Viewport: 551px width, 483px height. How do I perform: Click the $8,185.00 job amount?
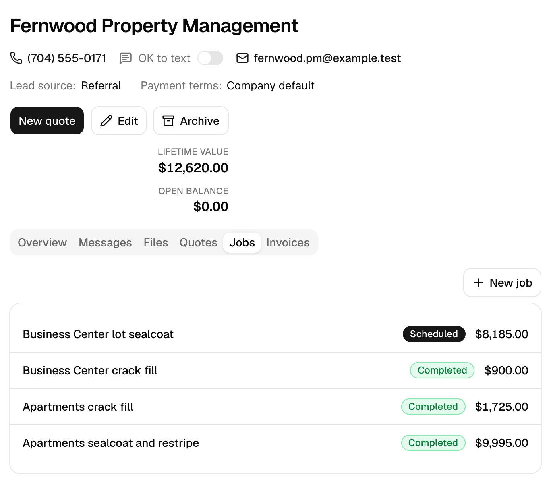pyautogui.click(x=501, y=334)
